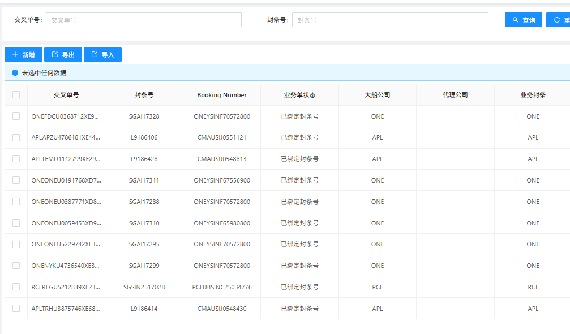Check the row for seal SGAI17299
The image size is (570, 334).
(x=16, y=266)
